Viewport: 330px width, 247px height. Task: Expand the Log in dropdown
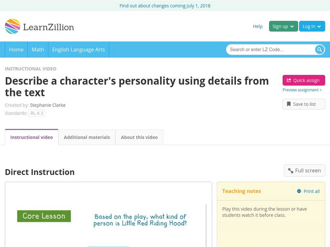pos(311,26)
